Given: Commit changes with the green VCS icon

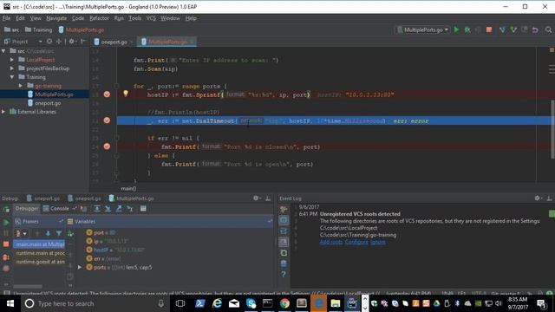Looking at the screenshot, I should pos(513,29).
